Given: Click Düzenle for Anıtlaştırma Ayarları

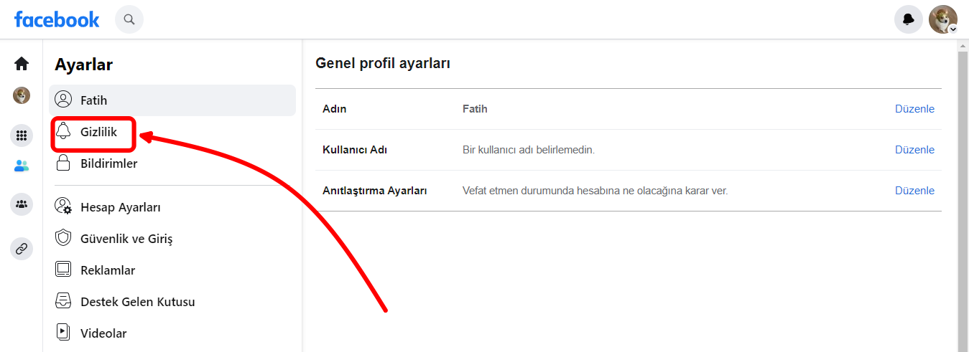Looking at the screenshot, I should 914,191.
